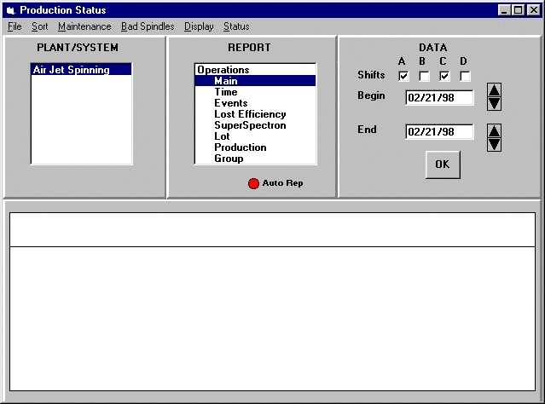Select the Lost Efficiency report

(x=256, y=114)
